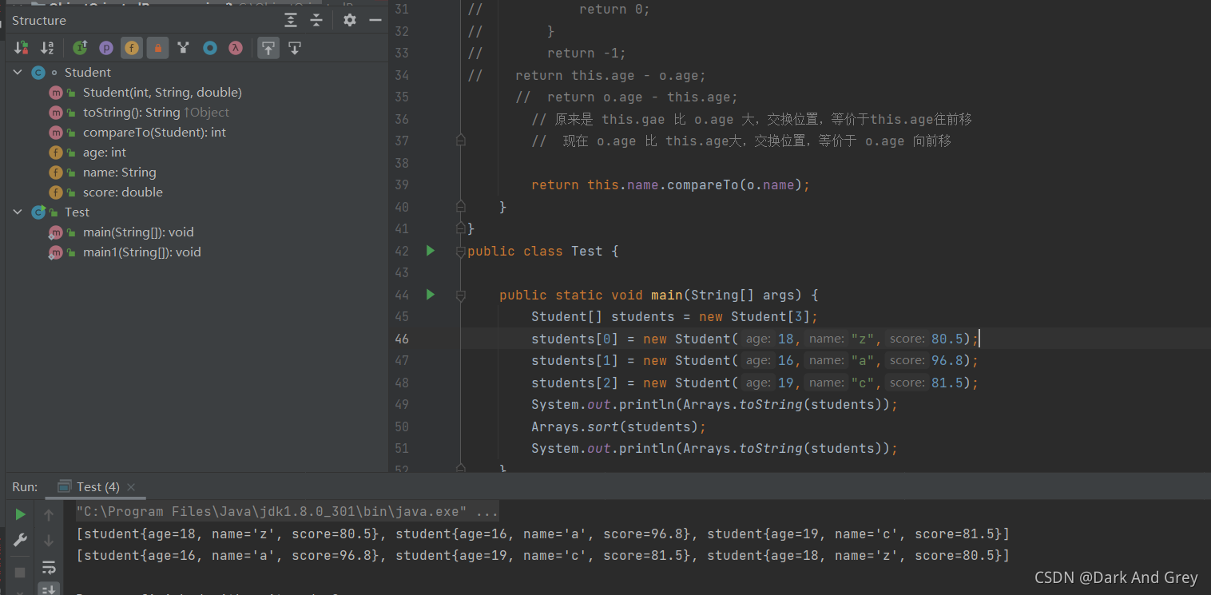The image size is (1211, 595).
Task: Fold the main method at line 44
Action: click(460, 296)
